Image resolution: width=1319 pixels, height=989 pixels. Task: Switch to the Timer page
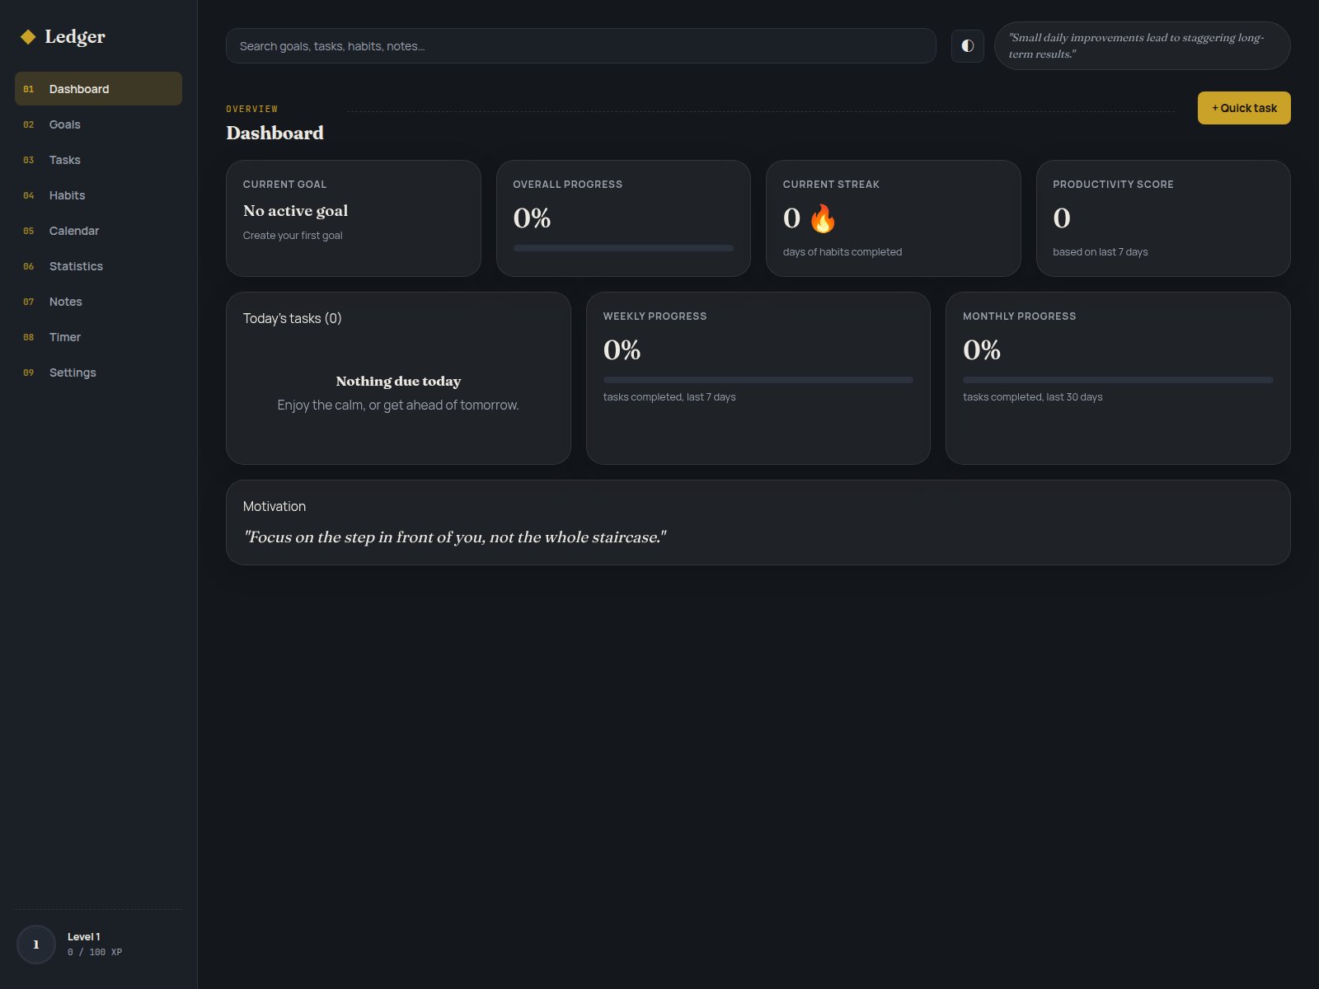pos(98,337)
